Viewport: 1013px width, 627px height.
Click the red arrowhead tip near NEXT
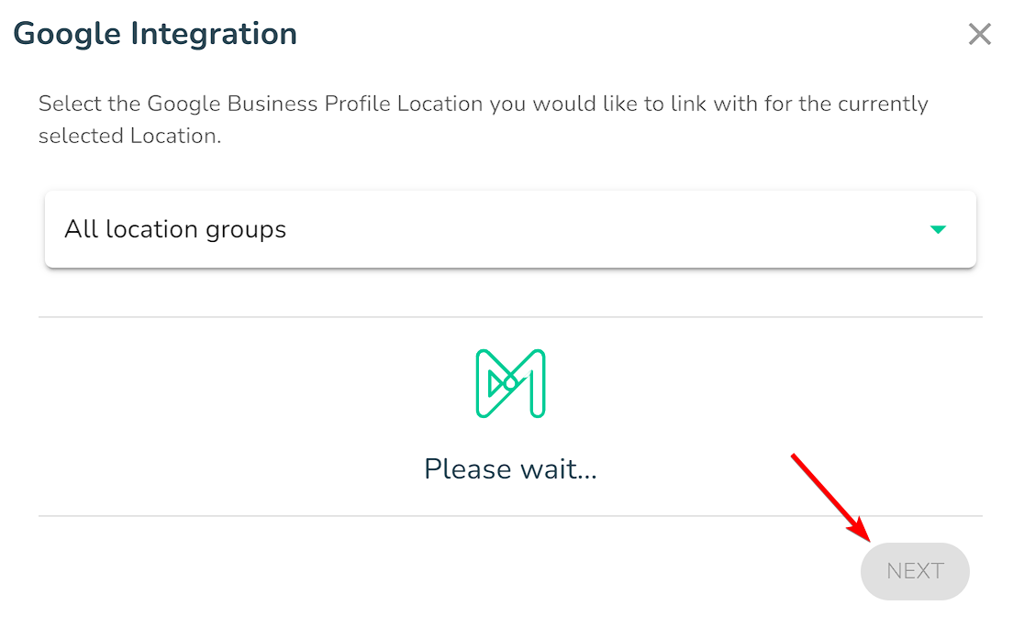pos(865,534)
